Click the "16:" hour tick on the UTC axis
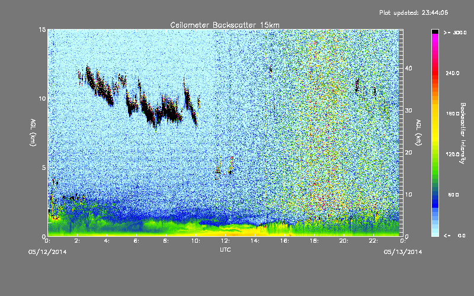 pyautogui.click(x=284, y=241)
